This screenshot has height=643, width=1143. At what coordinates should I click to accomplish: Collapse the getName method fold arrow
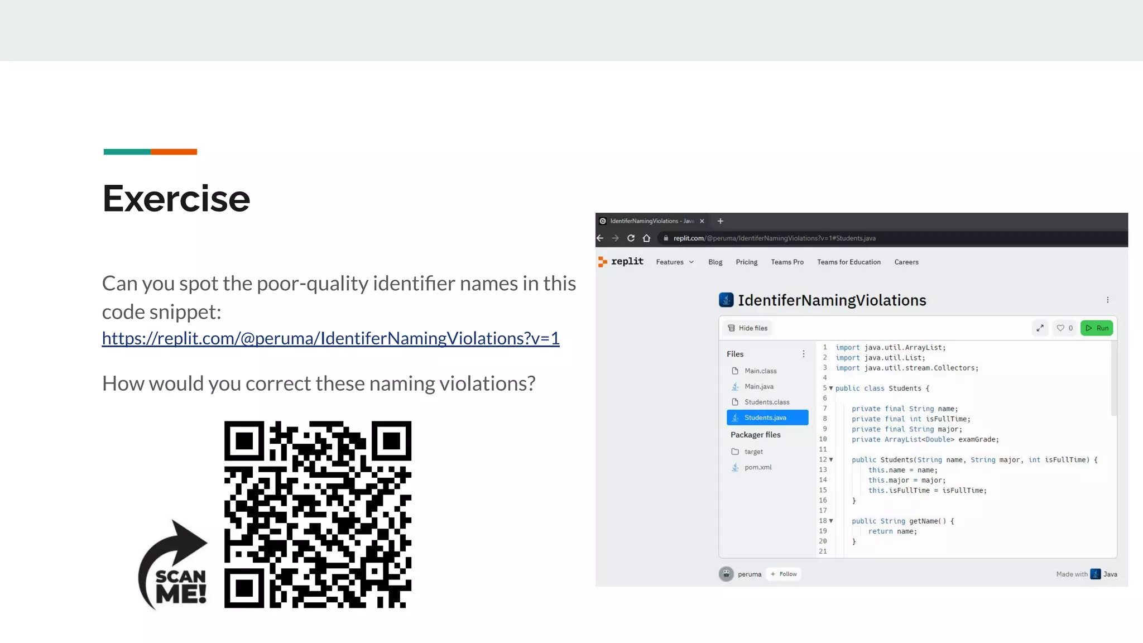point(830,521)
